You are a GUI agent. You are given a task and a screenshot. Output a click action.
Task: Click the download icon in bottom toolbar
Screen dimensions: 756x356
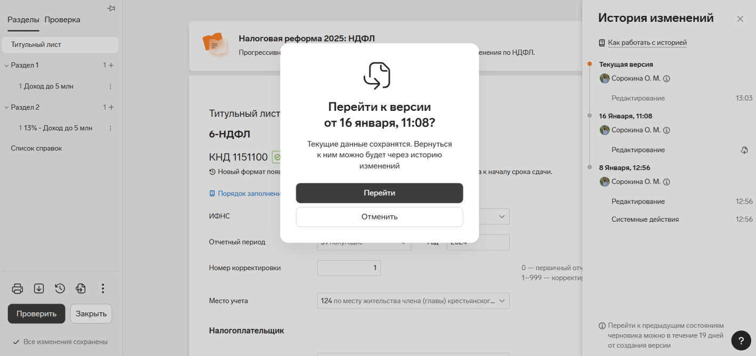pyautogui.click(x=39, y=288)
